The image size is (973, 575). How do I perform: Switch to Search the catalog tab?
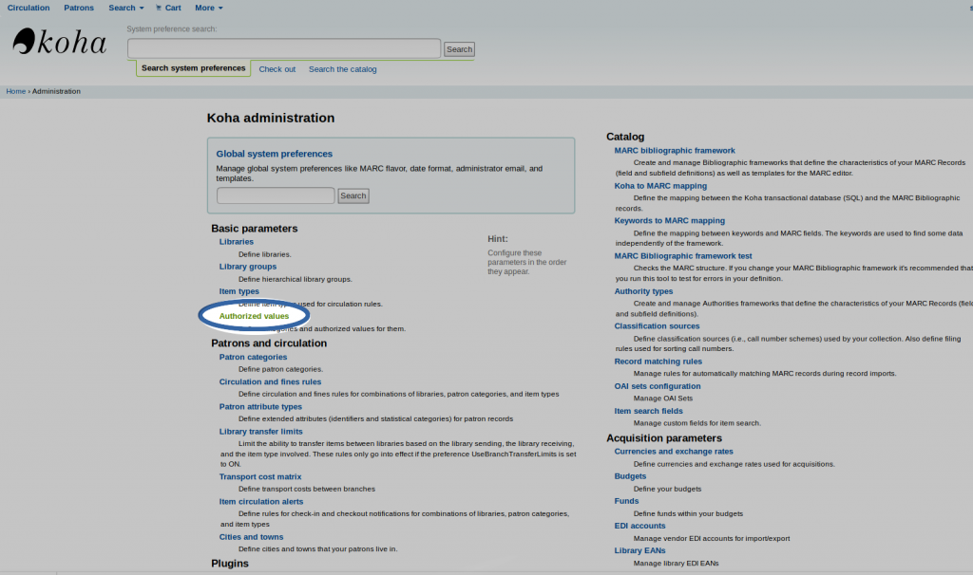[x=342, y=69]
